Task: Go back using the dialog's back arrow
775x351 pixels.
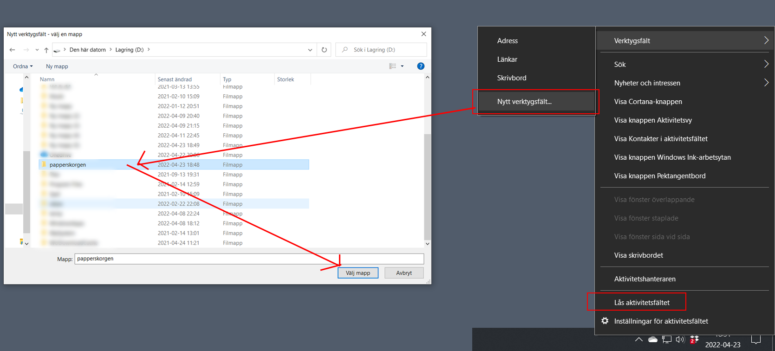Action: pyautogui.click(x=13, y=50)
